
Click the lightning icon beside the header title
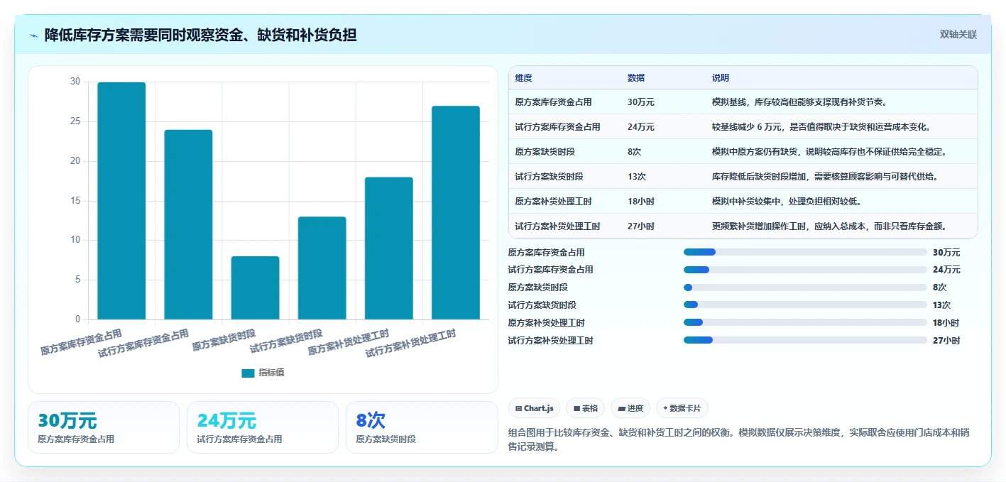34,35
